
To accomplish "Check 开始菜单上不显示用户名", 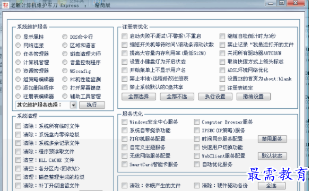I will [x=125, y=70].
